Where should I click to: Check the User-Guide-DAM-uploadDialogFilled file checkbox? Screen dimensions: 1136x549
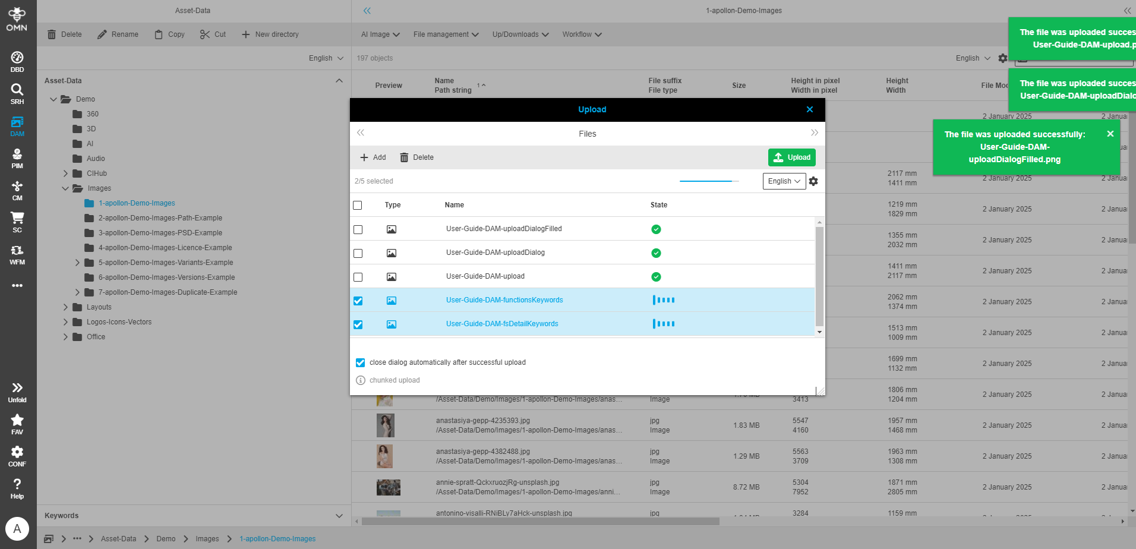tap(358, 229)
